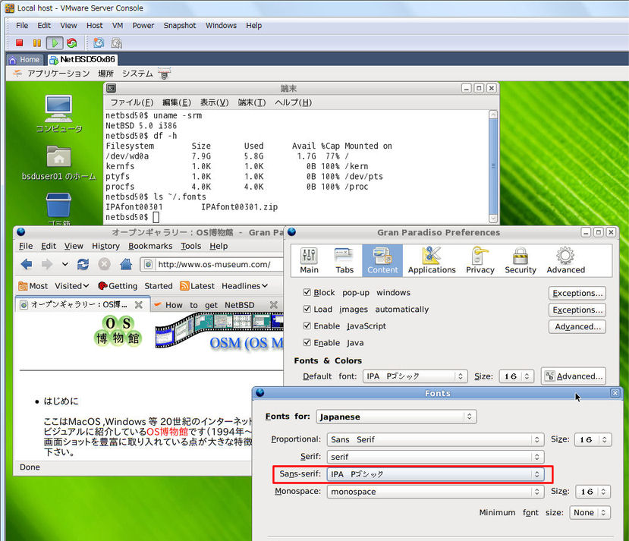629x541 pixels.
Task: Go to the browser Home page icon
Action: (x=126, y=264)
